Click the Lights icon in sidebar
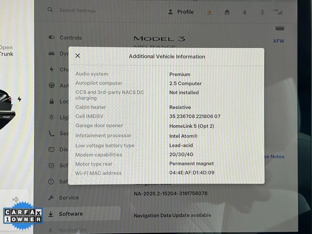Viewport: 312px width, 234px height. coord(51,117)
